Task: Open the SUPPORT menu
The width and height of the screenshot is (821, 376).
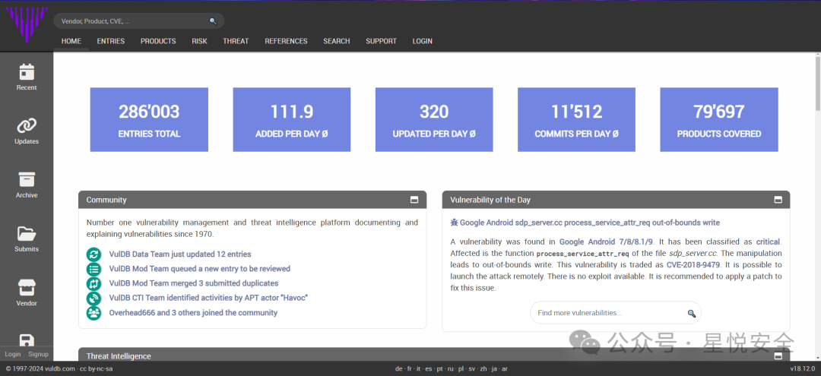Action: pos(381,41)
